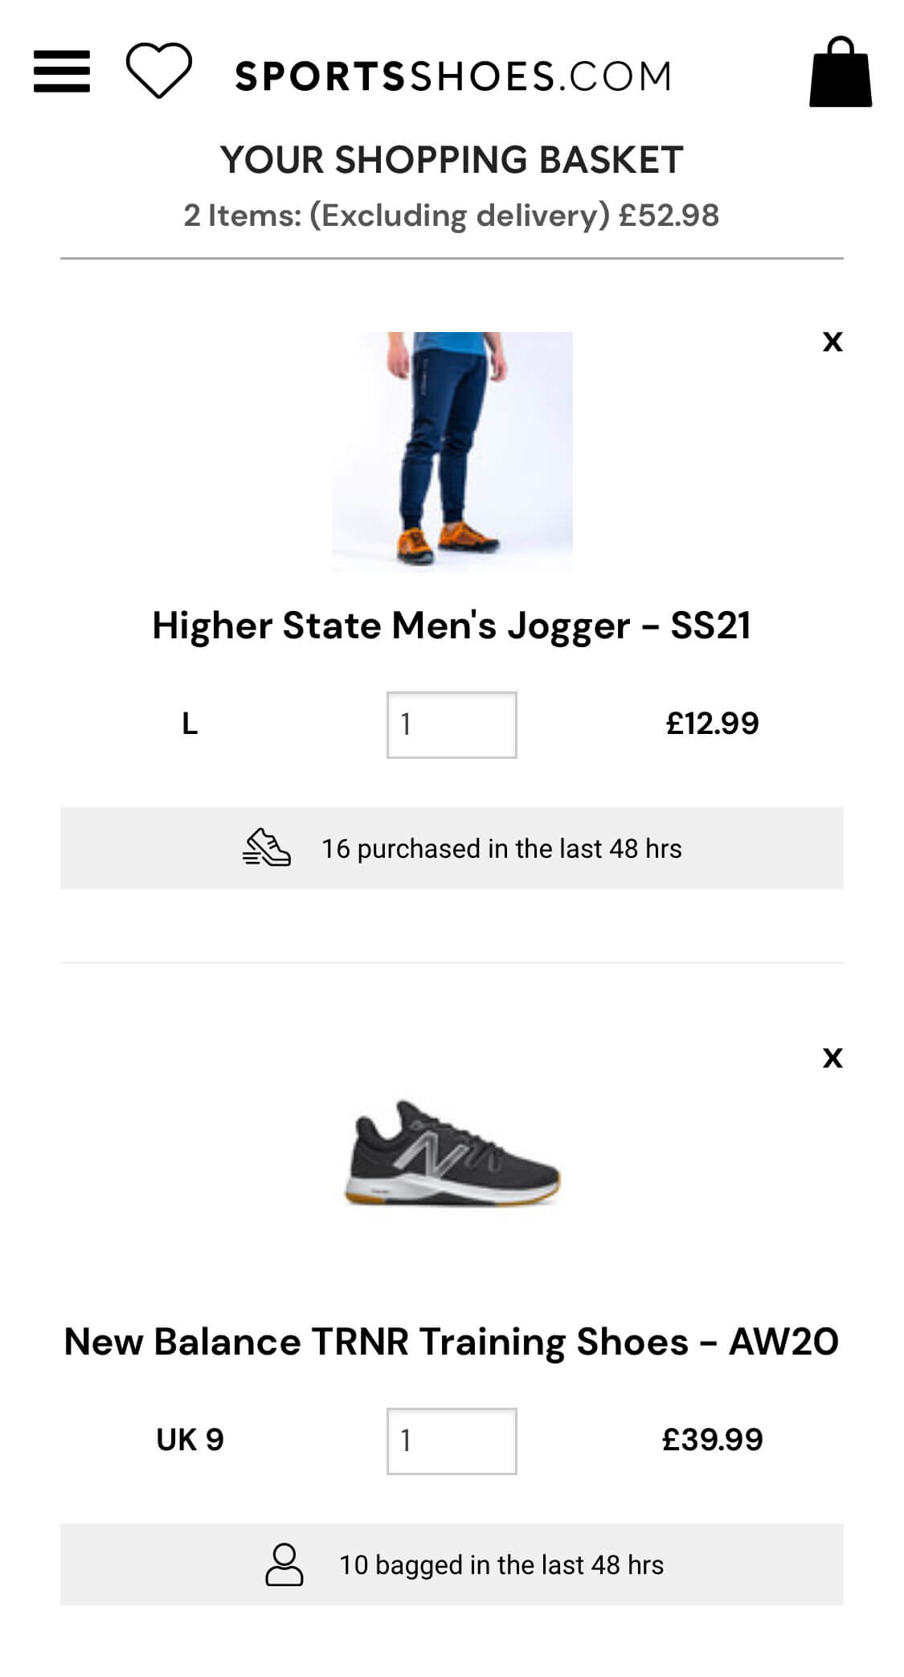Open Higher State Men's Jogger - SS21 title
The image size is (904, 1677).
[452, 625]
